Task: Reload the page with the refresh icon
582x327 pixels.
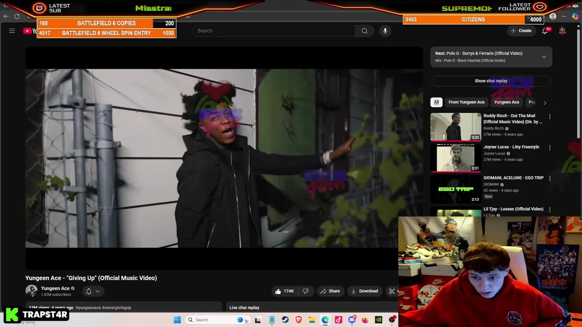Action: (x=17, y=16)
